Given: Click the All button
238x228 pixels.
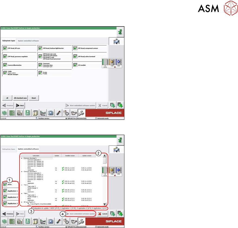Looking at the screenshot, I should coord(7,98).
